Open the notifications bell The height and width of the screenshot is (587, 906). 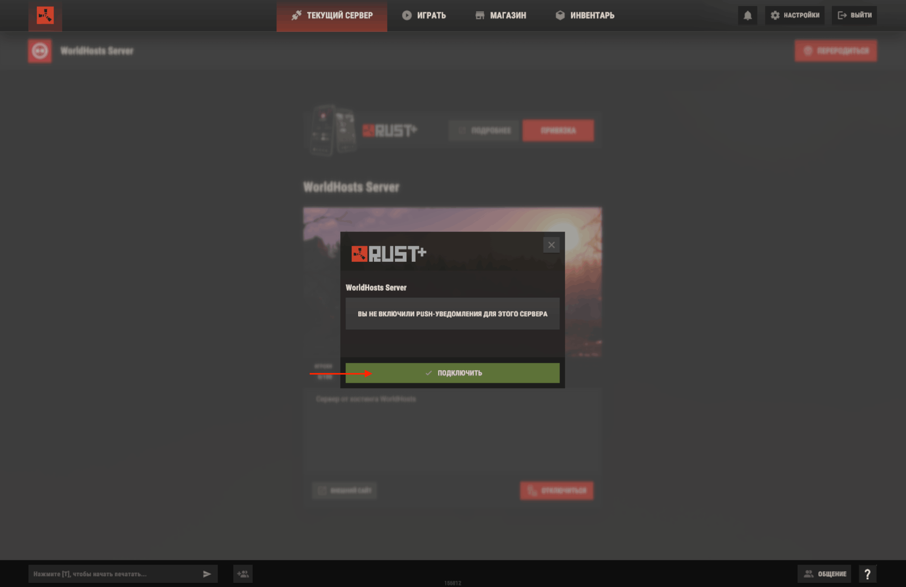click(748, 15)
